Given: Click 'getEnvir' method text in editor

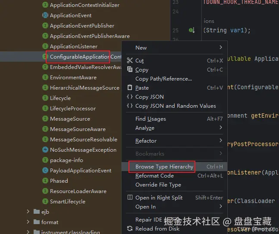Looking at the screenshot, I should [265, 116].
